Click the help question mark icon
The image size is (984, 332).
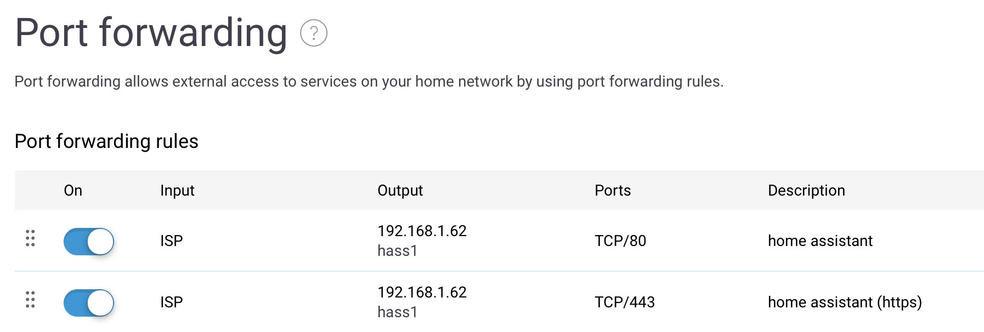(314, 33)
